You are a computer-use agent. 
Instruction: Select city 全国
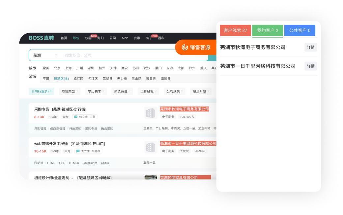pyautogui.click(x=46, y=68)
